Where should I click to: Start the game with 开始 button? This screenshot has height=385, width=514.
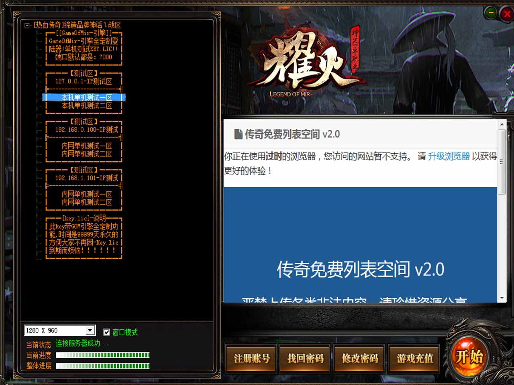[469, 356]
